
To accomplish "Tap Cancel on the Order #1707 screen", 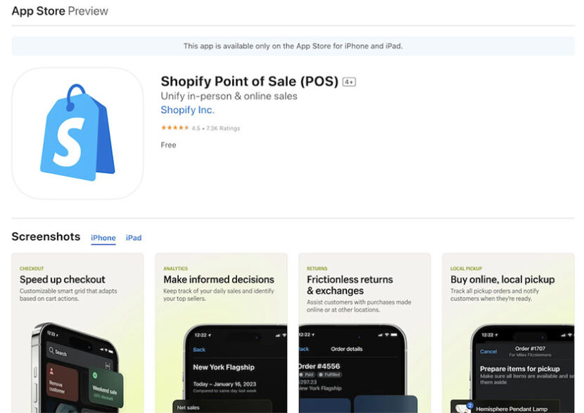I will [488, 352].
